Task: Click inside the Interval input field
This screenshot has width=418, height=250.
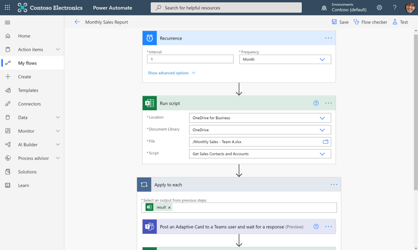Action: [190, 59]
